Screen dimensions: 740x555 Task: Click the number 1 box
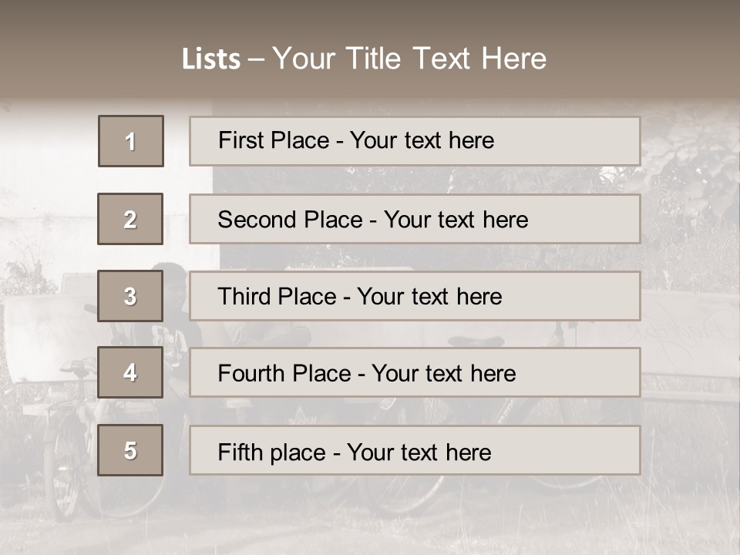tap(131, 141)
